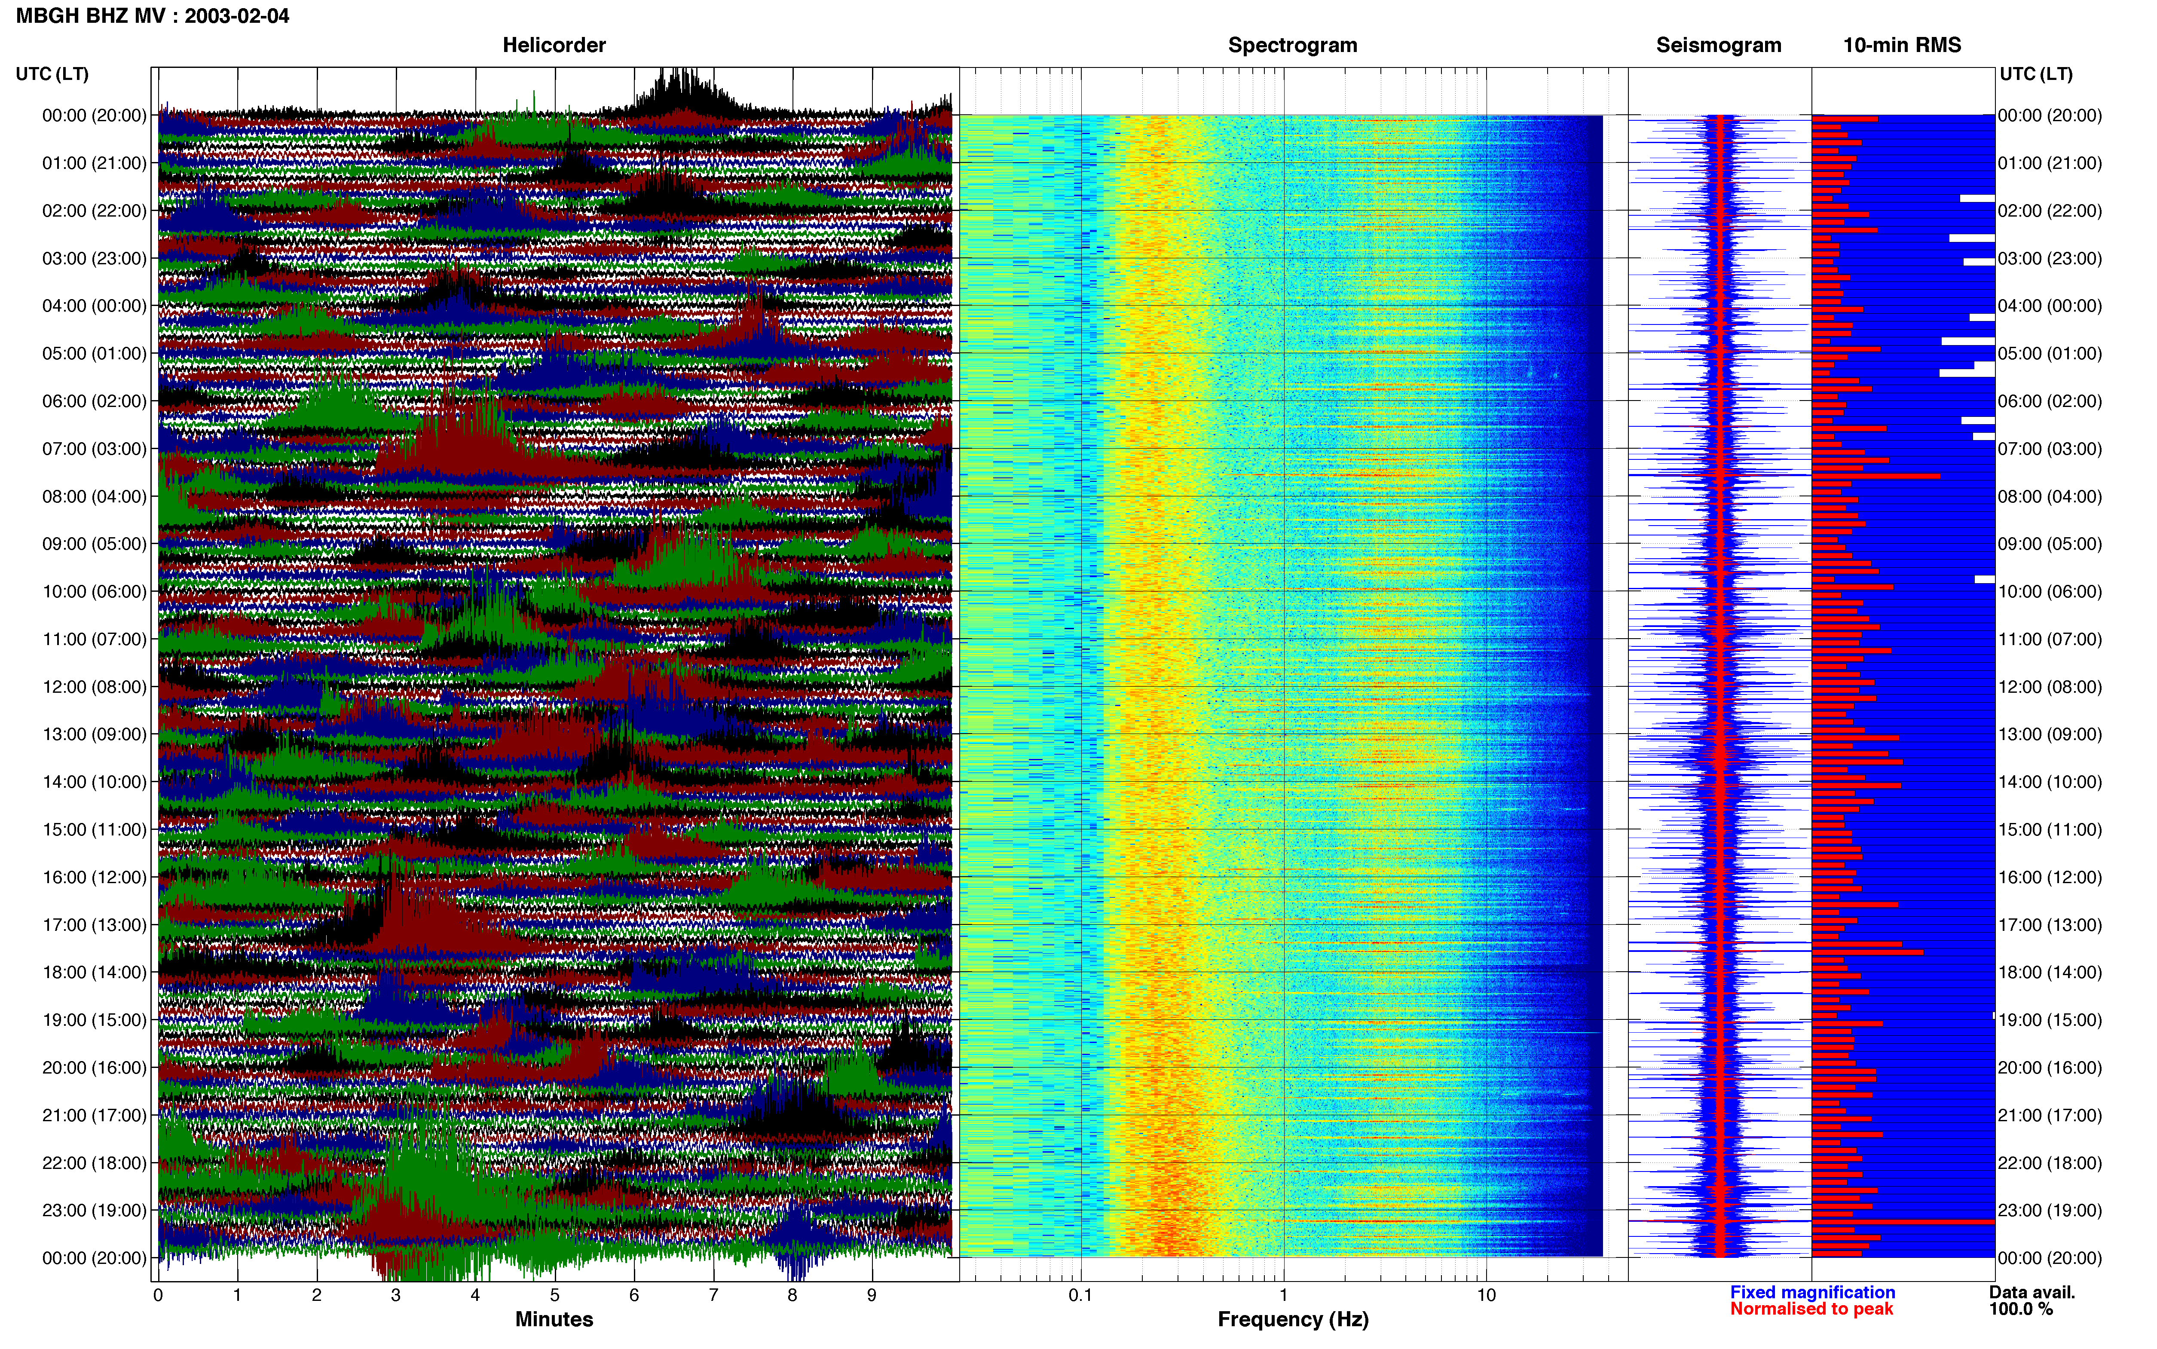Click the right time label '05:00 (01:00)'
This screenshot has height=1349, width=2157.
point(2050,353)
